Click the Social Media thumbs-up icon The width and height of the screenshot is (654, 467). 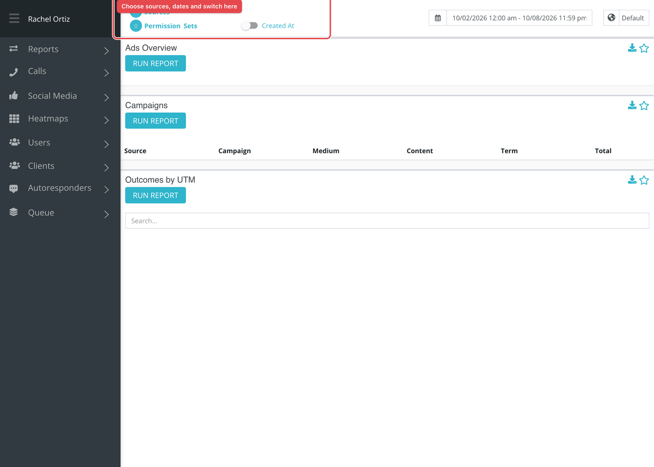[14, 95]
